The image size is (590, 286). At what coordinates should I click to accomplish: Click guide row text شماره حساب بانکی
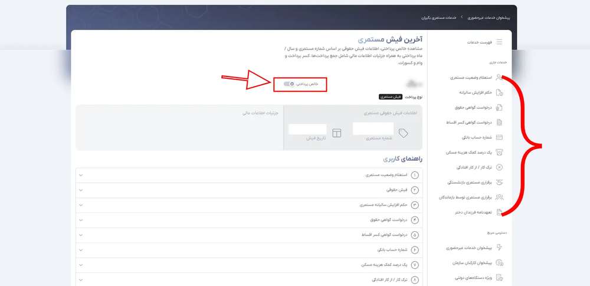point(393,250)
